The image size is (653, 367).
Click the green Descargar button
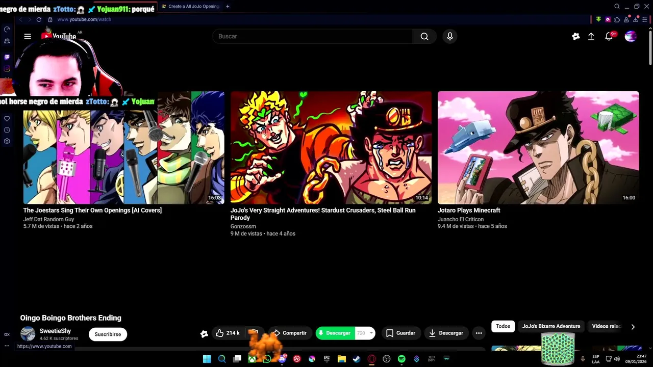(x=335, y=333)
